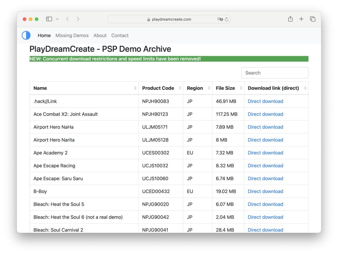Open the Missing Demos page
338x255 pixels.
[72, 36]
